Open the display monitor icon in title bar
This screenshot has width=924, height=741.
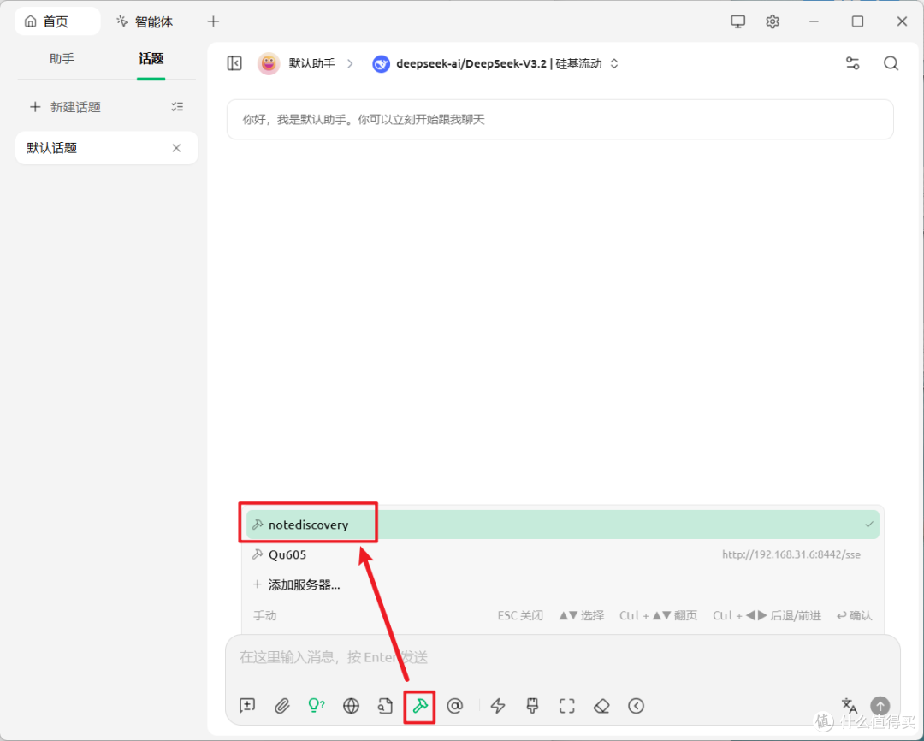point(737,21)
